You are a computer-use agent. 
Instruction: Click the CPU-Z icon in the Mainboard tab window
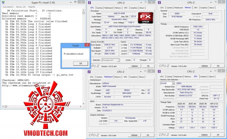click(89, 72)
